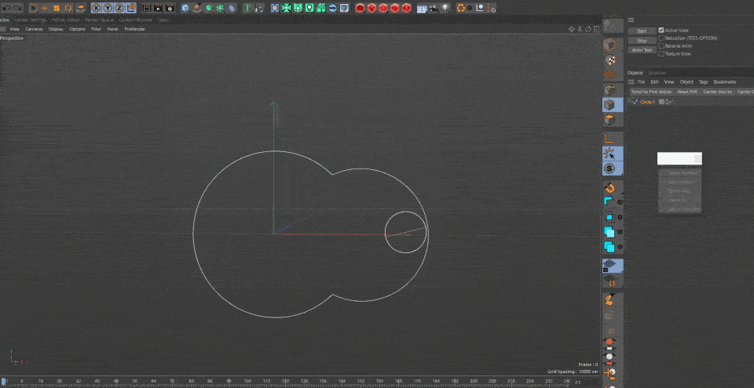Open the Edit Render Settings clapperboard icon

coord(170,8)
